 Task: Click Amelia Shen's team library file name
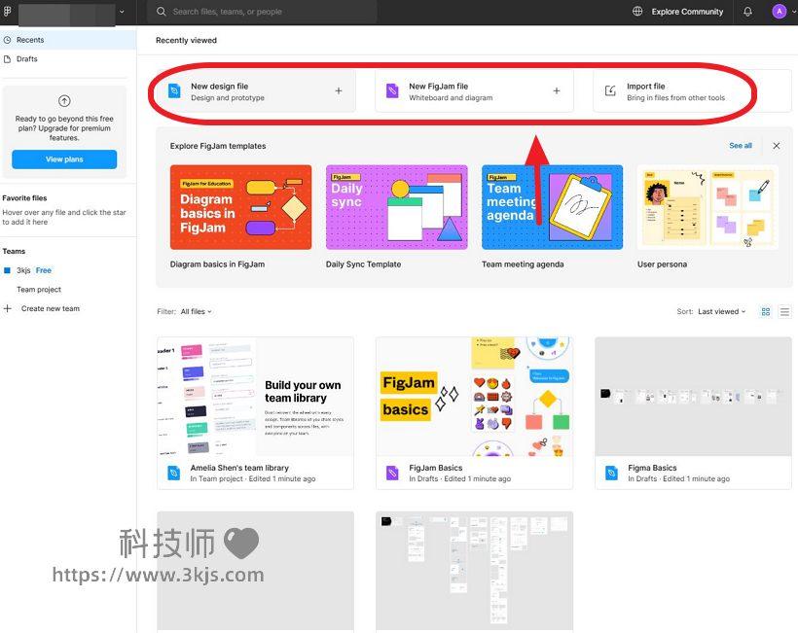(239, 468)
